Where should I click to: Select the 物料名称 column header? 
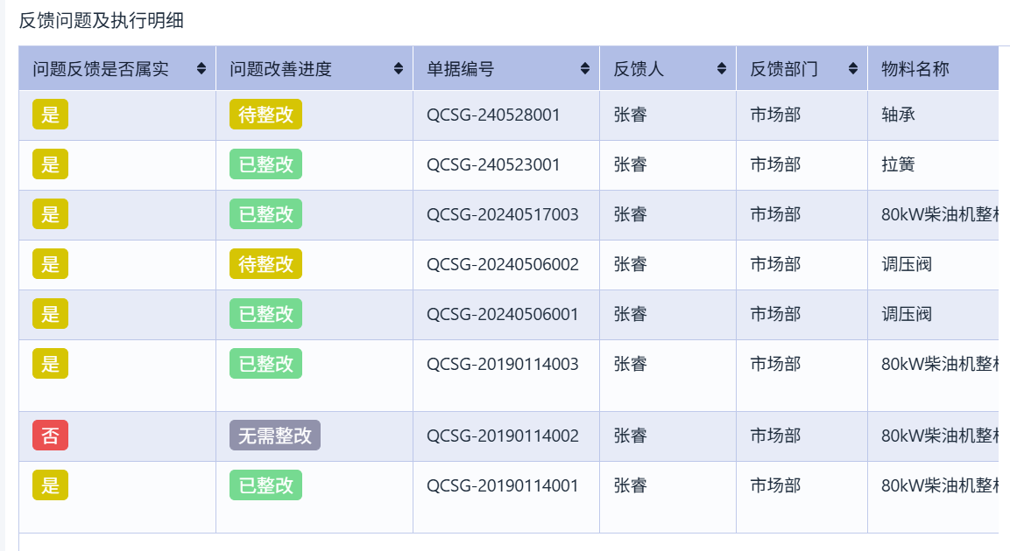tap(915, 69)
